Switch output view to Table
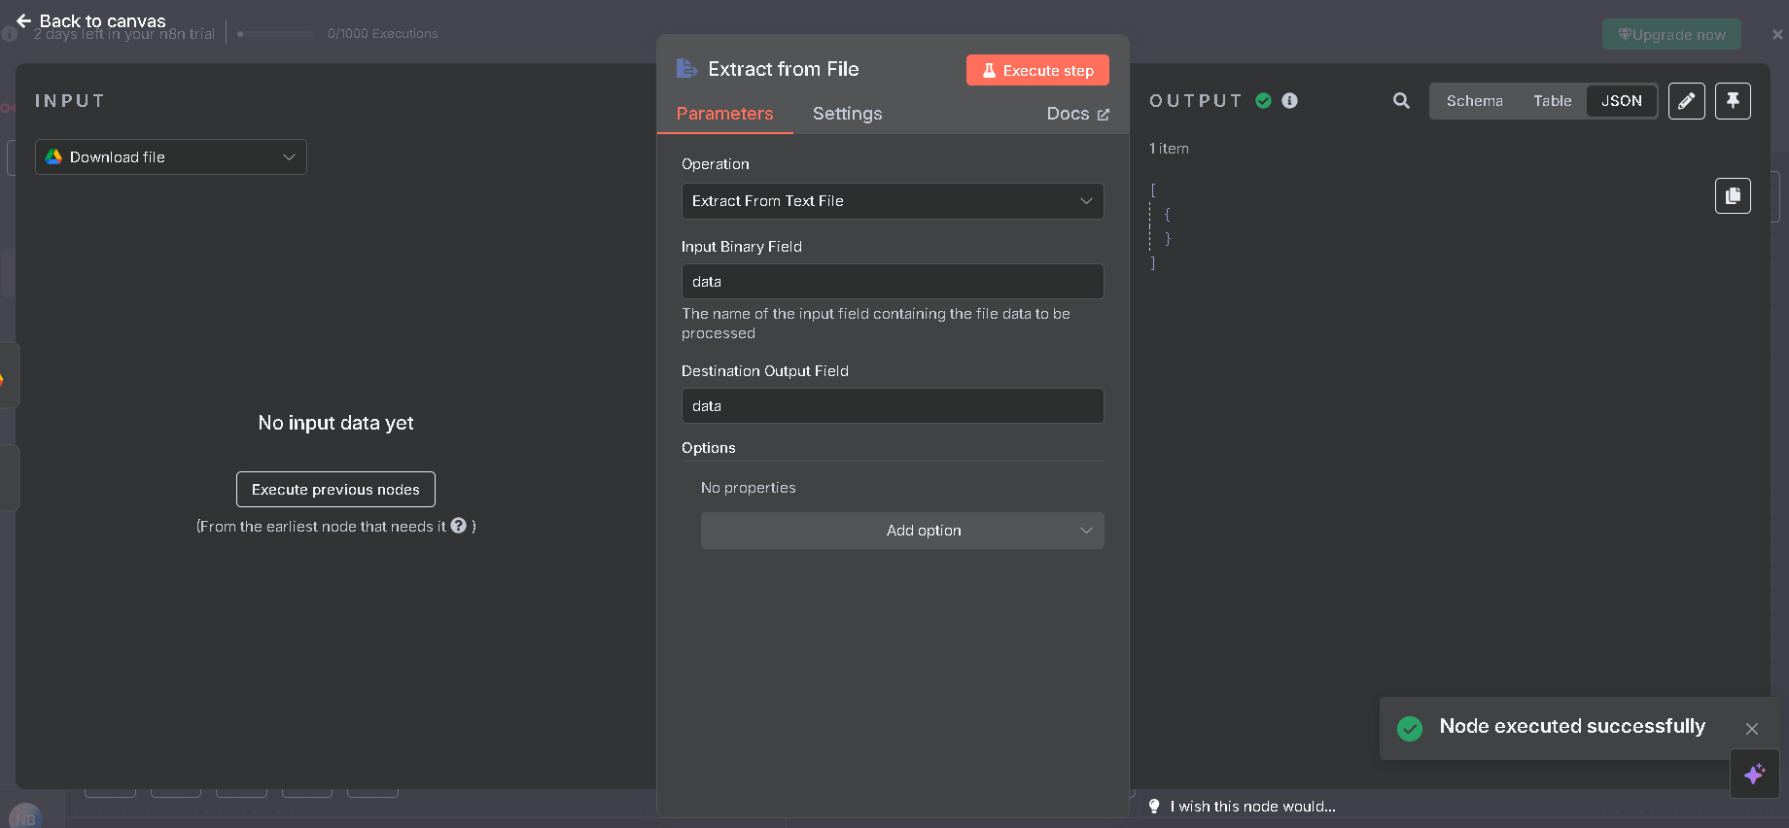 1552,101
